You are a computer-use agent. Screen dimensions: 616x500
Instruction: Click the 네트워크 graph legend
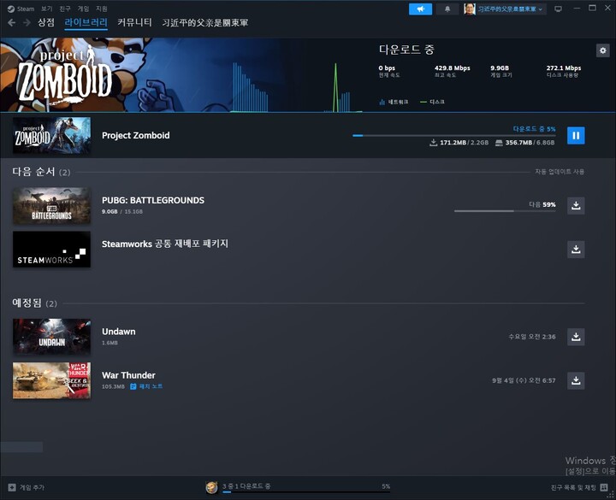(394, 102)
